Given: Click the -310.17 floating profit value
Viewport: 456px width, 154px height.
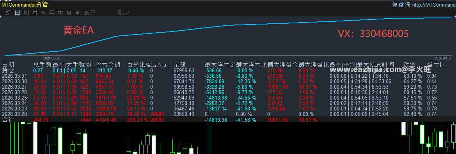Looking at the screenshot, I should (104, 70).
